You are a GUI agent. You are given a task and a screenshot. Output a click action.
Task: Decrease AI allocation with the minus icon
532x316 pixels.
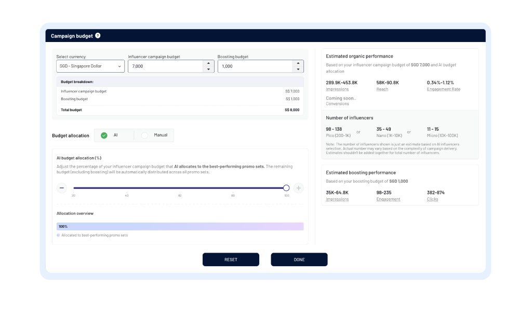[x=61, y=188]
